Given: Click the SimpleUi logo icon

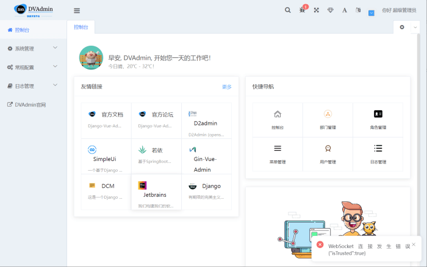Looking at the screenshot, I should click(92, 149).
